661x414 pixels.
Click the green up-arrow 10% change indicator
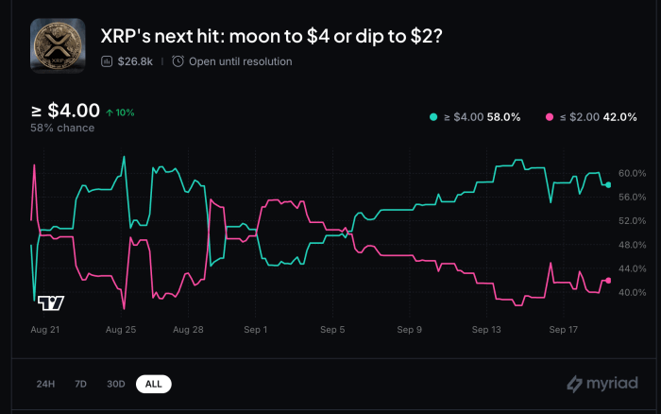pyautogui.click(x=120, y=112)
